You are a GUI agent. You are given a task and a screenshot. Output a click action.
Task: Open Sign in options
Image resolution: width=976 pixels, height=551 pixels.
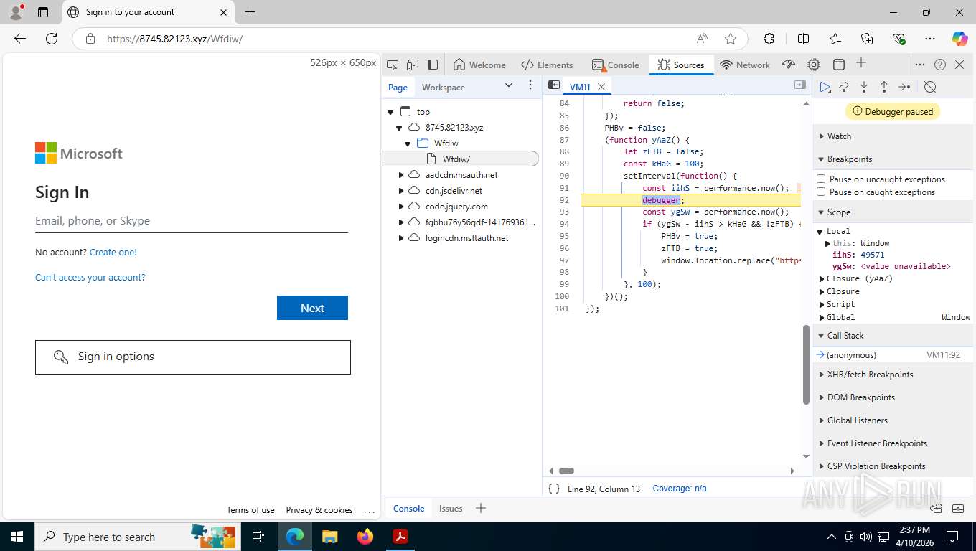(193, 357)
